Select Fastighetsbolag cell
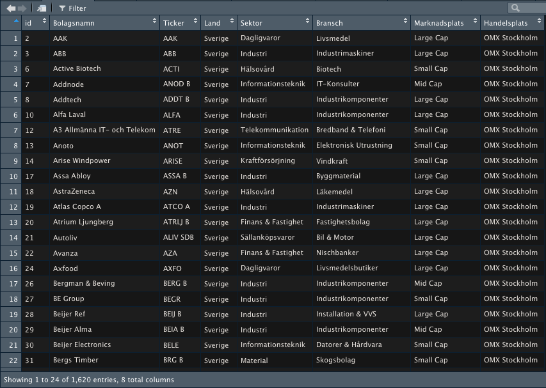Image resolution: width=546 pixels, height=388 pixels. 362,222
